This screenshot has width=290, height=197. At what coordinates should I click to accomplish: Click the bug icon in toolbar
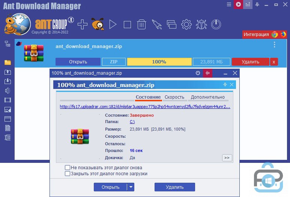tap(201, 24)
